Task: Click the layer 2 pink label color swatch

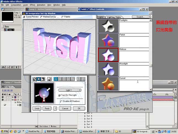Action: 15,100
